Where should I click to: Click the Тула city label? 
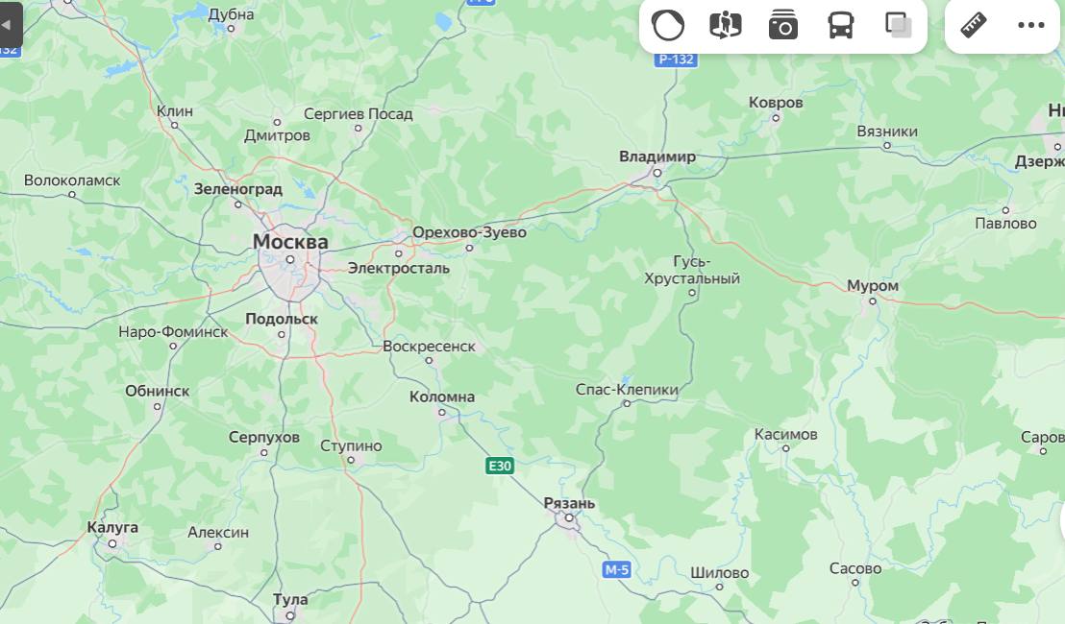(290, 599)
